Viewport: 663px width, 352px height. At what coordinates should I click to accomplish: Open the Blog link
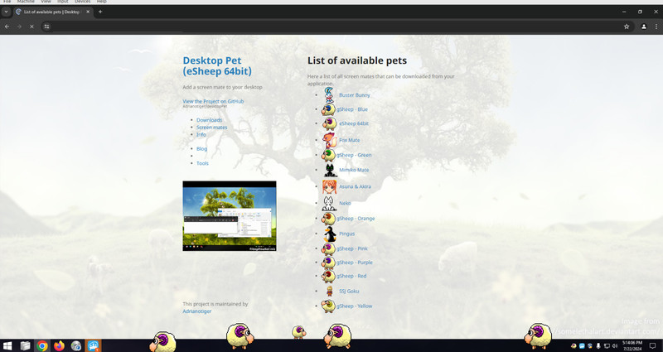(201, 149)
